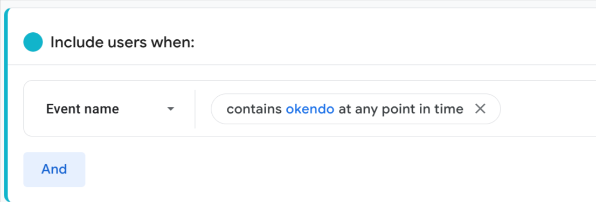Open the contains okendo condition chip
Screen dimensions: 596x202
click(x=356, y=109)
